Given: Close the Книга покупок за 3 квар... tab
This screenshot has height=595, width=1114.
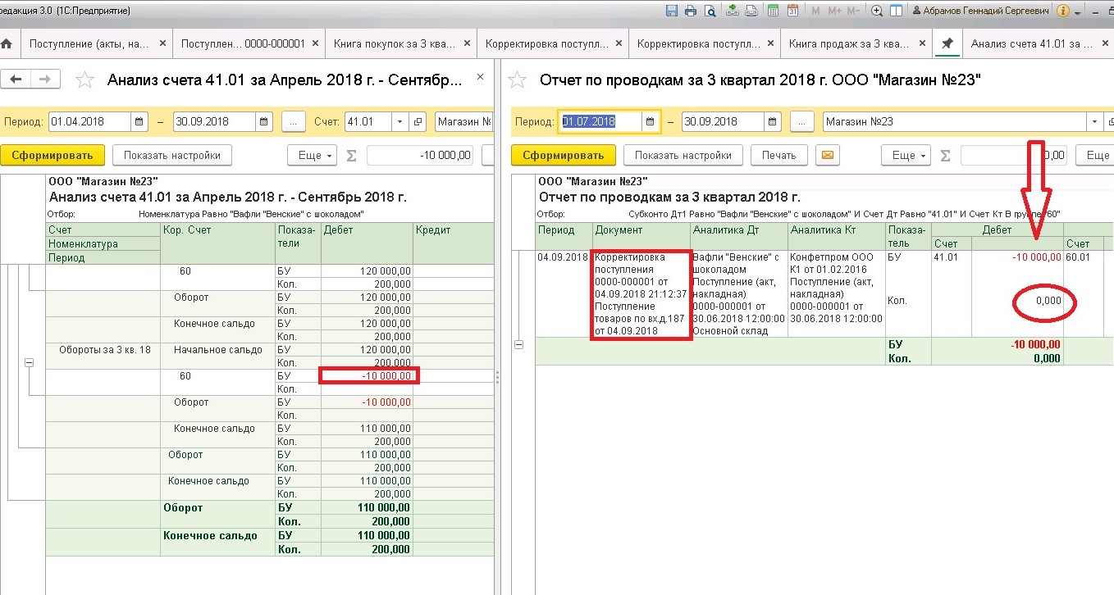Looking at the screenshot, I should click(x=467, y=43).
